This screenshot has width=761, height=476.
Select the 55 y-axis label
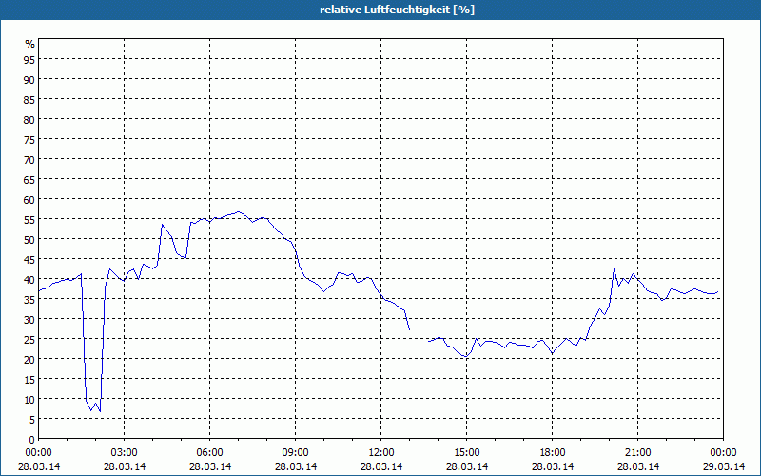pos(29,219)
